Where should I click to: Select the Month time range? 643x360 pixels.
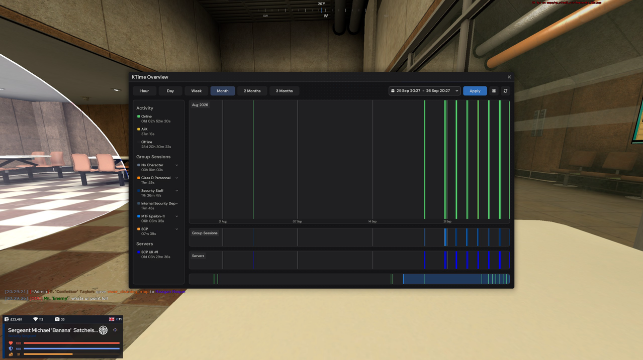click(x=223, y=91)
